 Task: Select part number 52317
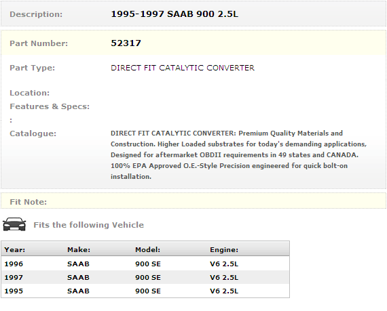[126, 43]
